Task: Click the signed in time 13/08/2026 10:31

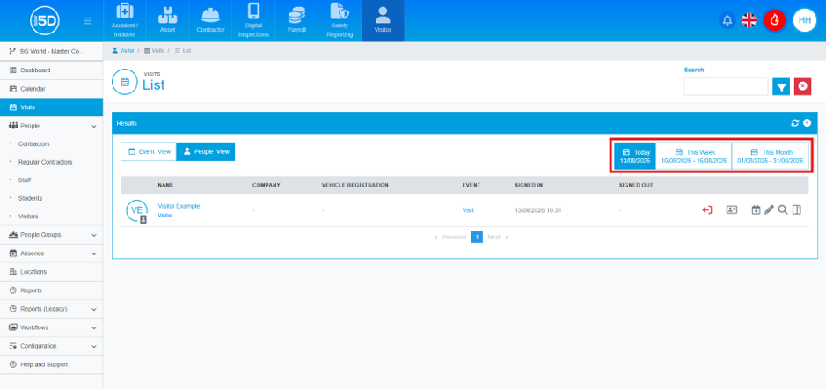Action: tap(537, 210)
